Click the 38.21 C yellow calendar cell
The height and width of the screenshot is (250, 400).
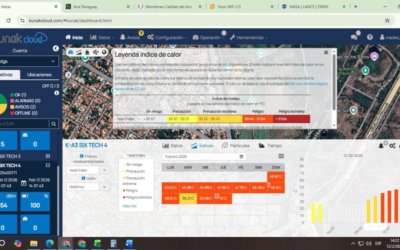tap(188, 198)
